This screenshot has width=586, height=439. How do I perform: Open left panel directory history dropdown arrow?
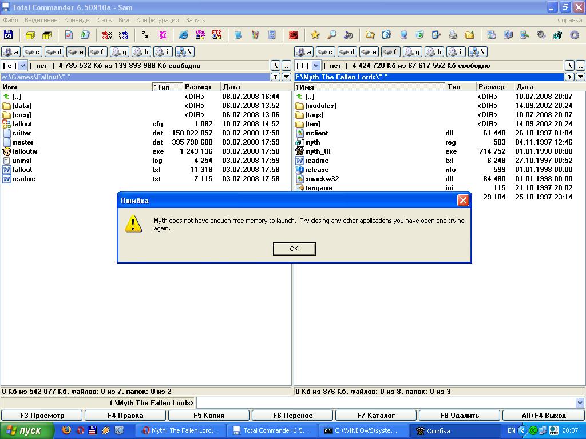click(286, 77)
